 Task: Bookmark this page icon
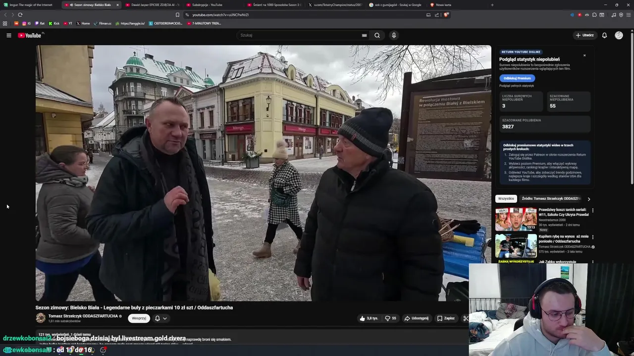pyautogui.click(x=177, y=15)
